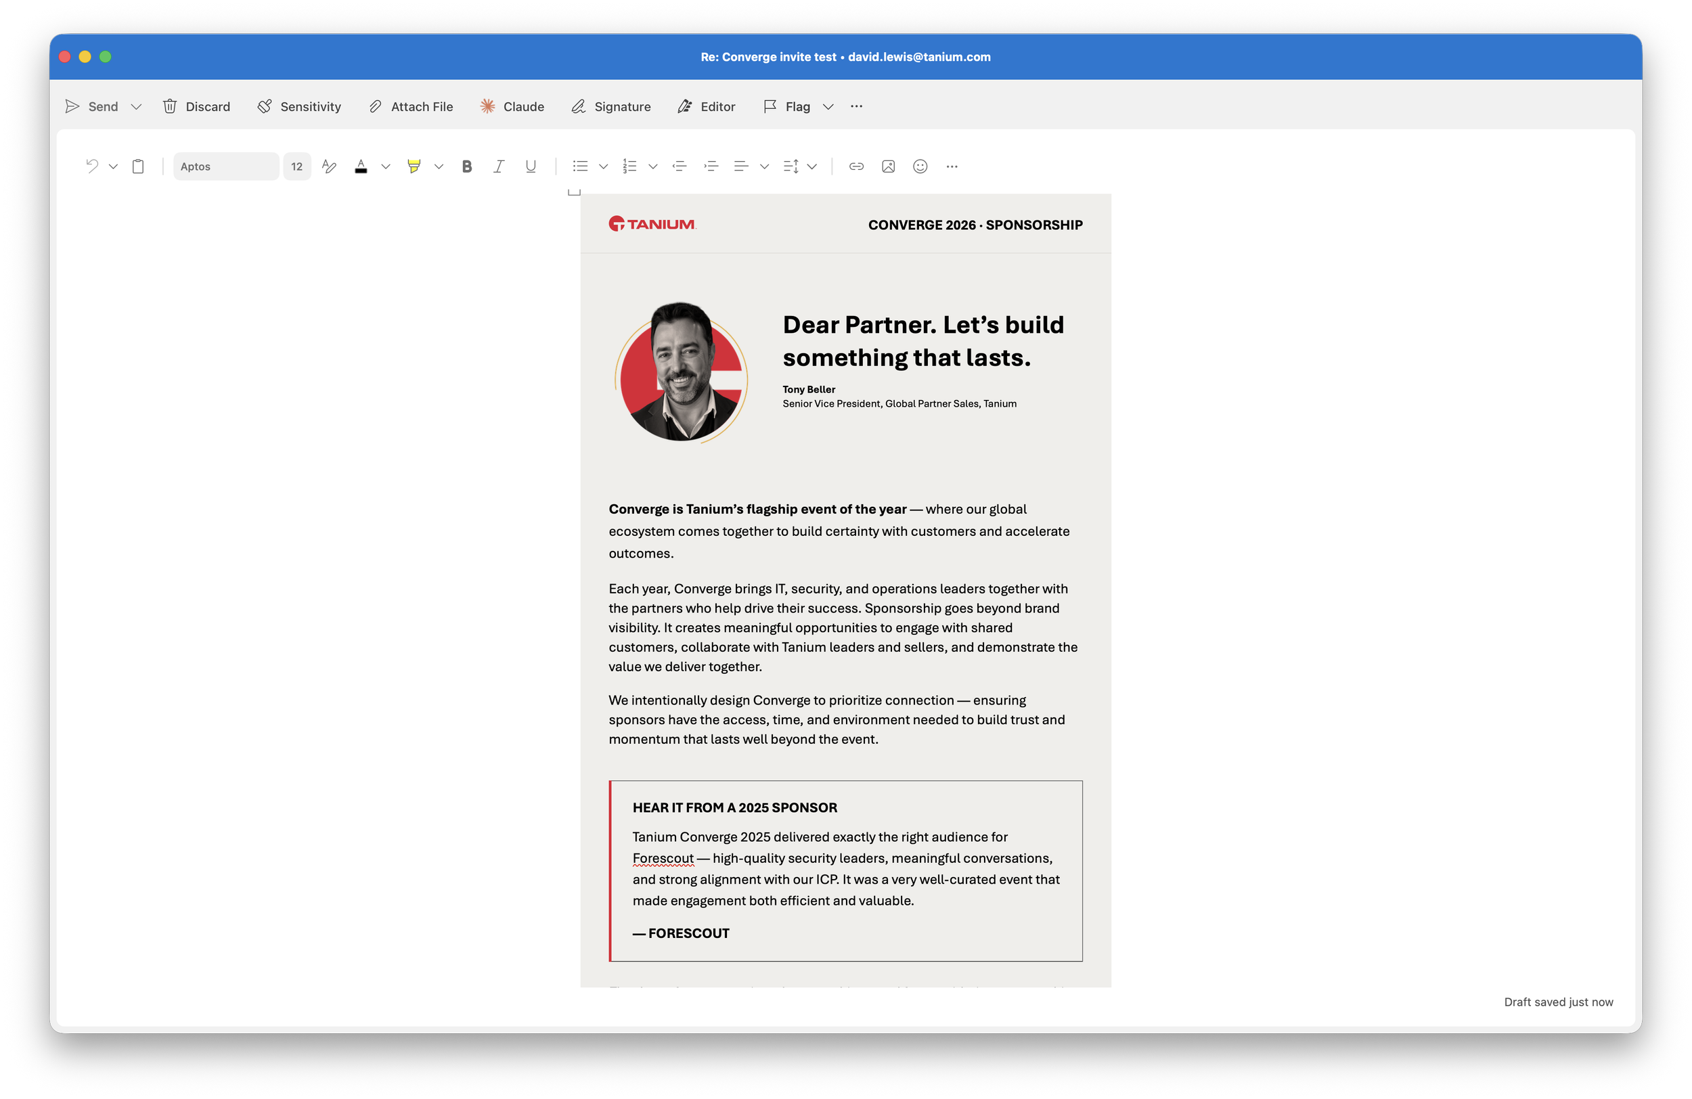Toggle underline formatting
Screen dimensions: 1692x1099
tap(531, 166)
